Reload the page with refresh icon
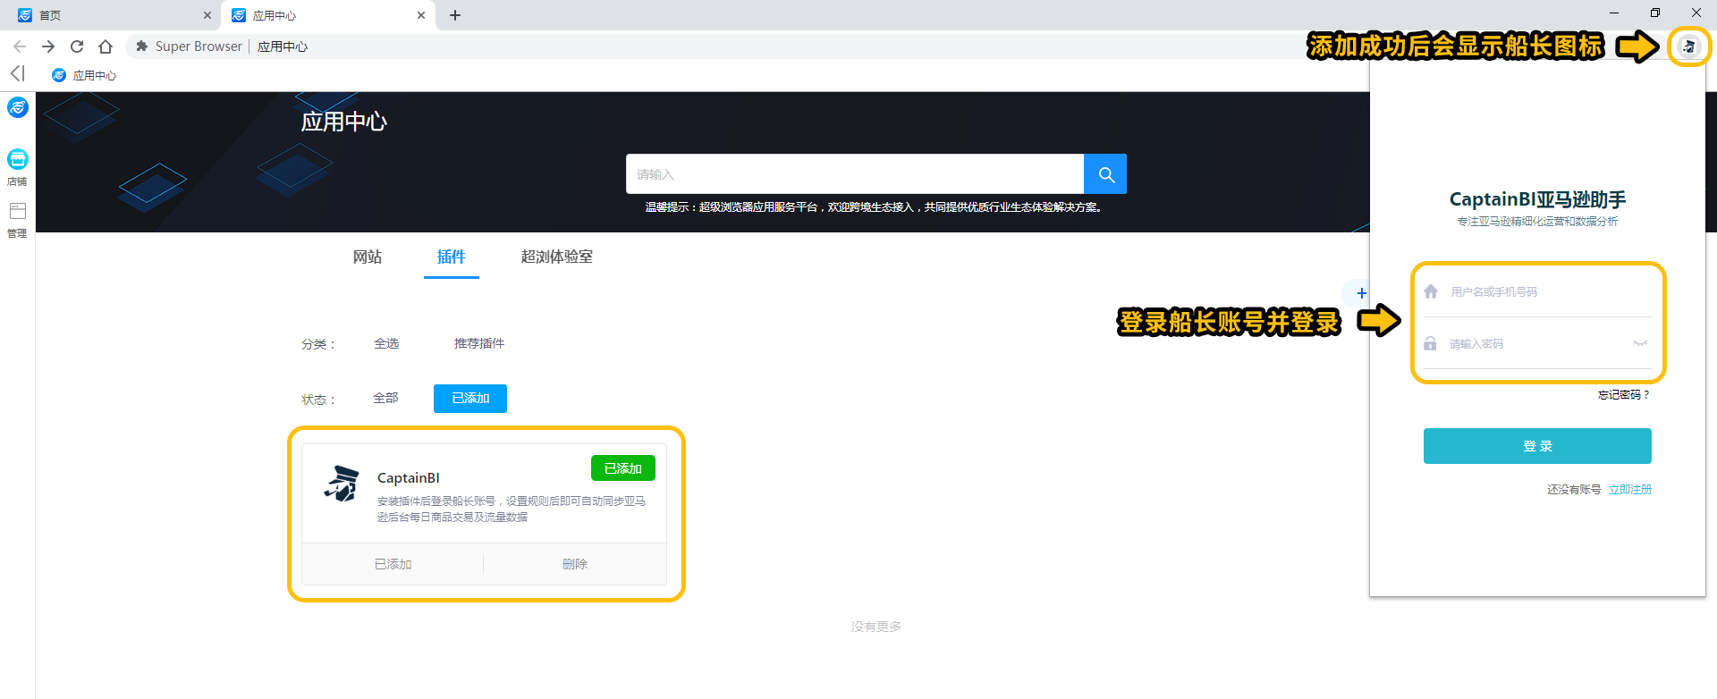This screenshot has height=699, width=1717. [x=77, y=46]
